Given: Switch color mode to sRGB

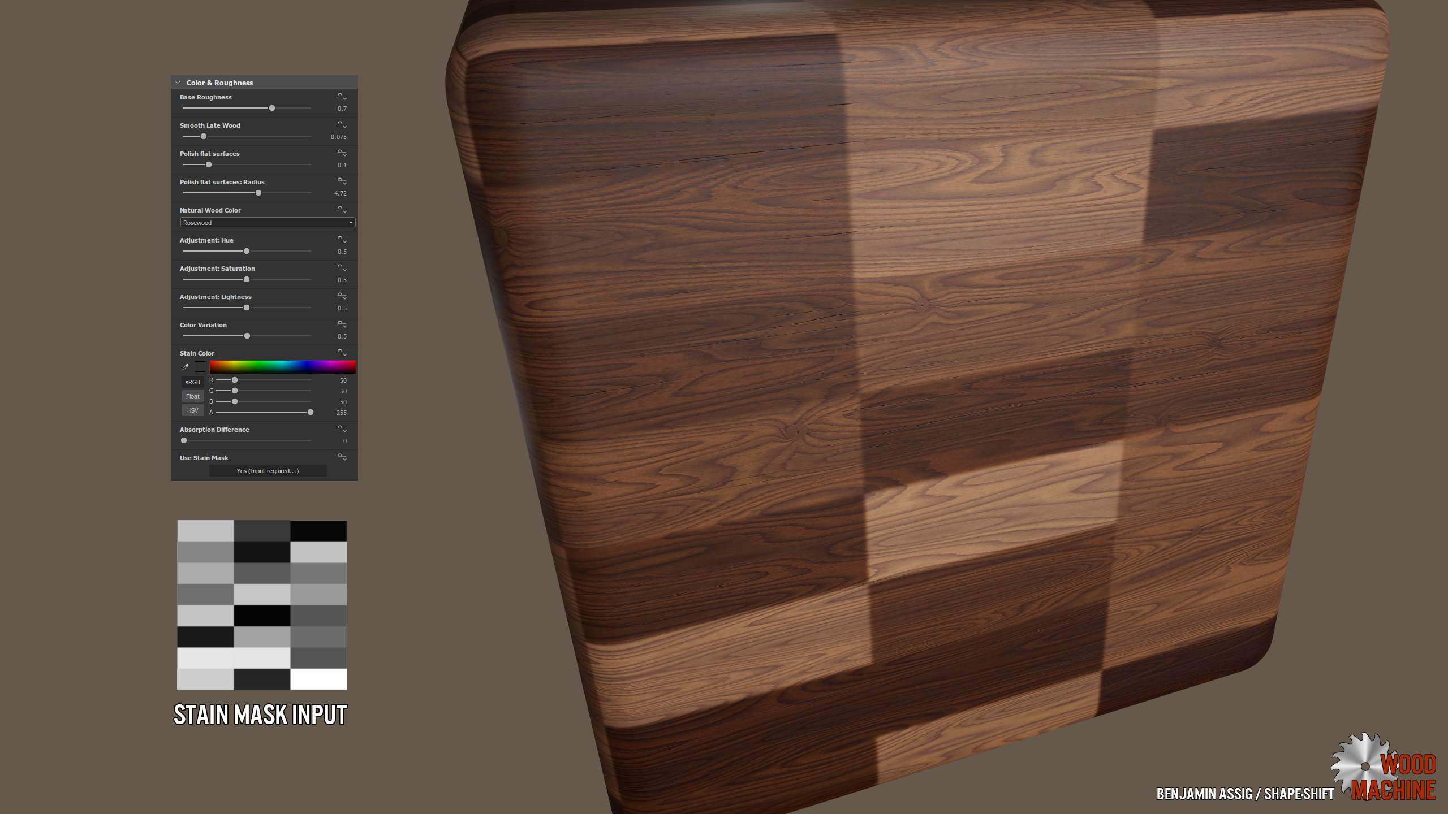Looking at the screenshot, I should coord(192,382).
